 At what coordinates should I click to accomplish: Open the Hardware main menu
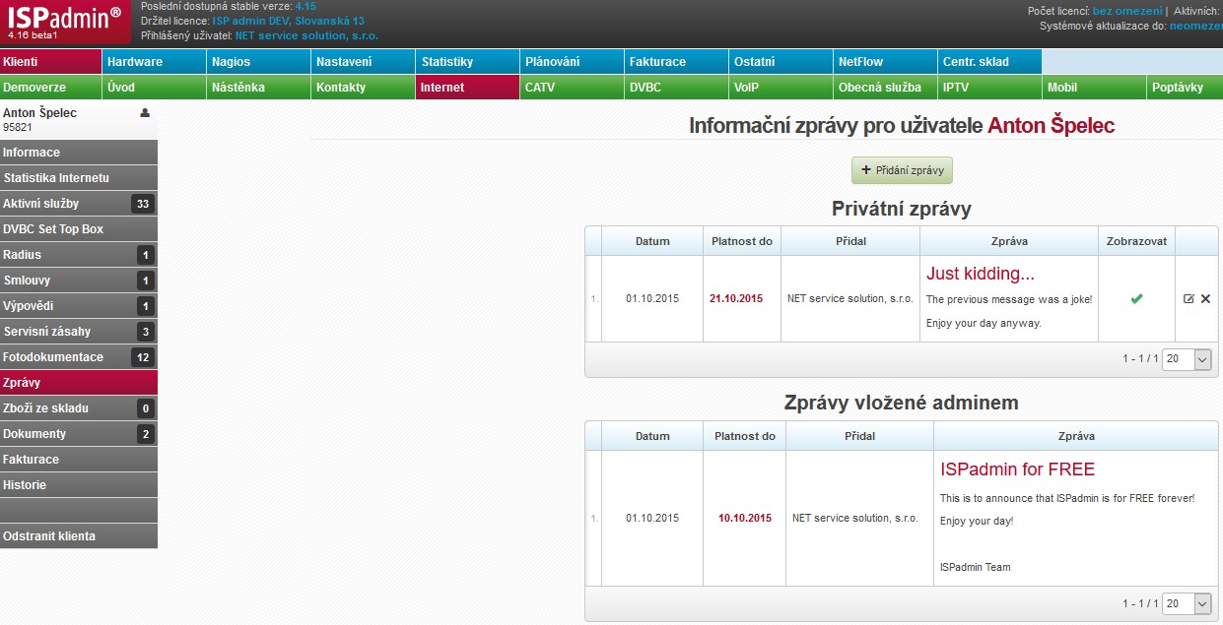coord(155,61)
